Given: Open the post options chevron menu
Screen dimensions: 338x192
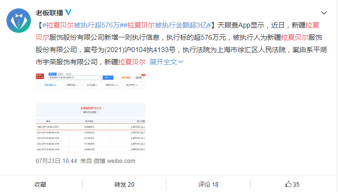Looking at the screenshot, I should click(x=324, y=13).
